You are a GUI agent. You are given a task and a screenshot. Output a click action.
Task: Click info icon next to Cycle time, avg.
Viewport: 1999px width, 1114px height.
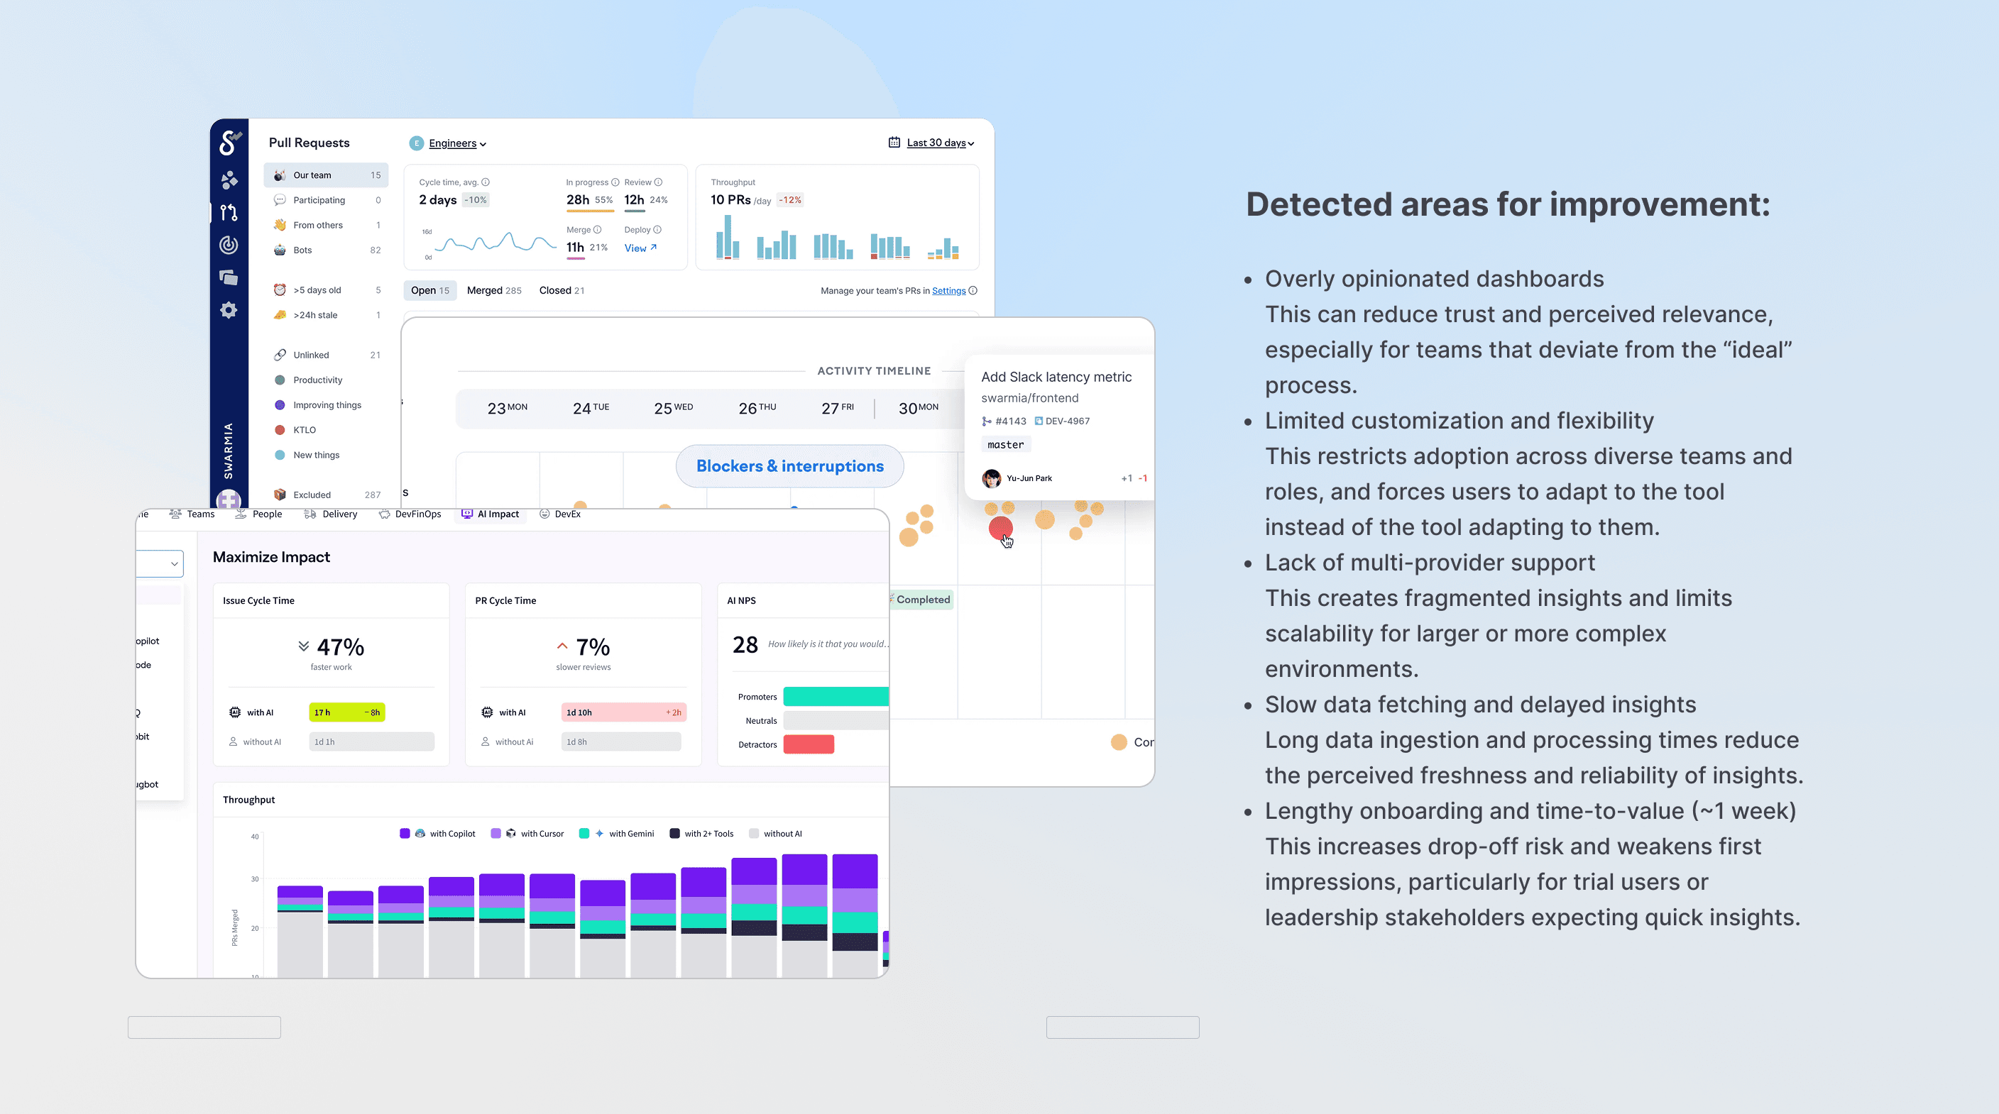486,182
